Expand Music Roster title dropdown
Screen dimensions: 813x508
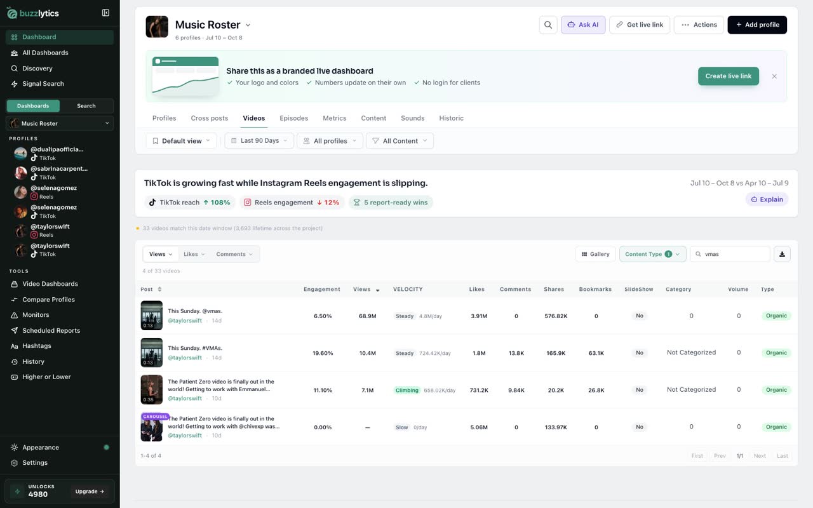pyautogui.click(x=248, y=25)
